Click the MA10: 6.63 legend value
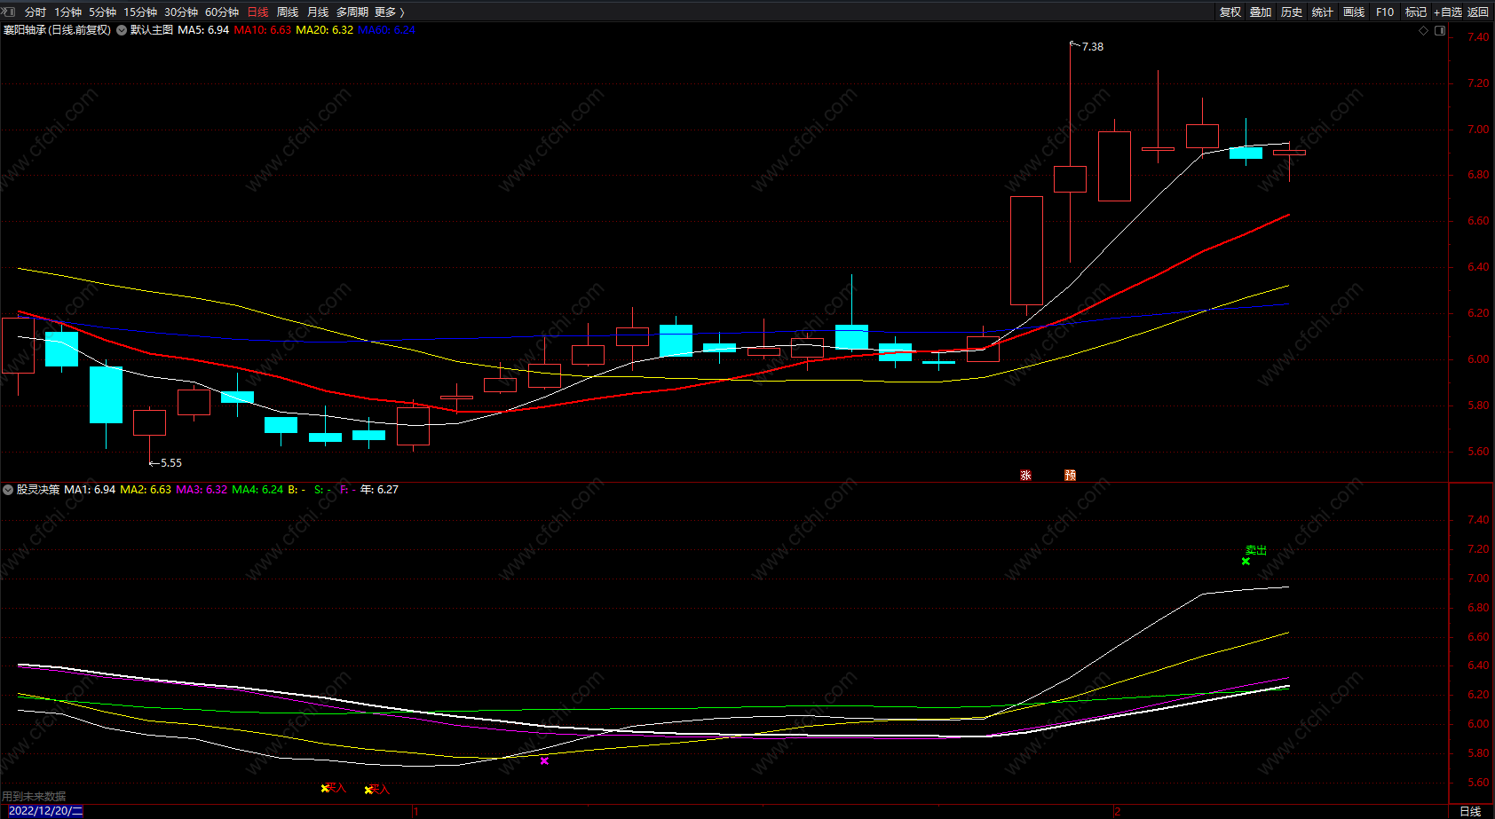Image resolution: width=1495 pixels, height=819 pixels. click(x=263, y=30)
